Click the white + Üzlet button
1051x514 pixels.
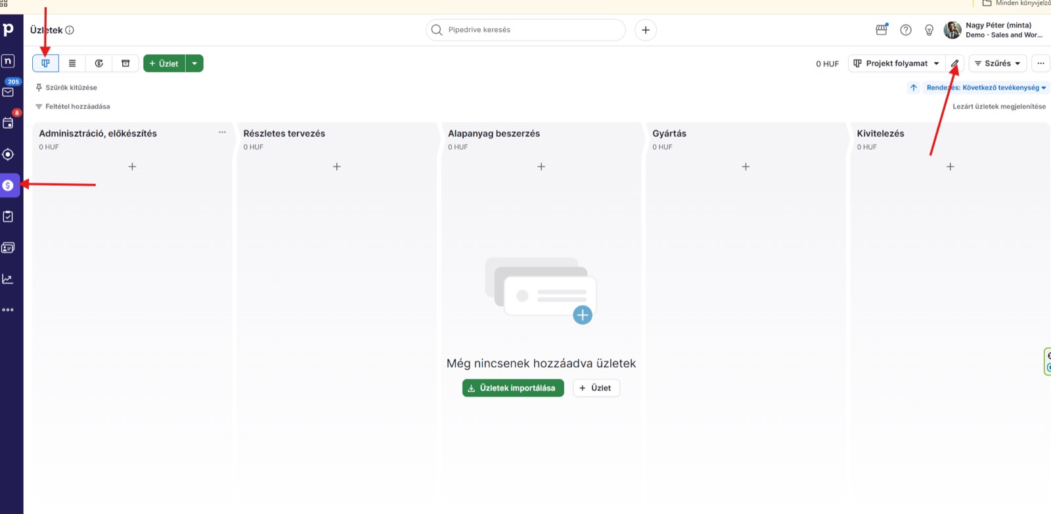[x=596, y=388]
